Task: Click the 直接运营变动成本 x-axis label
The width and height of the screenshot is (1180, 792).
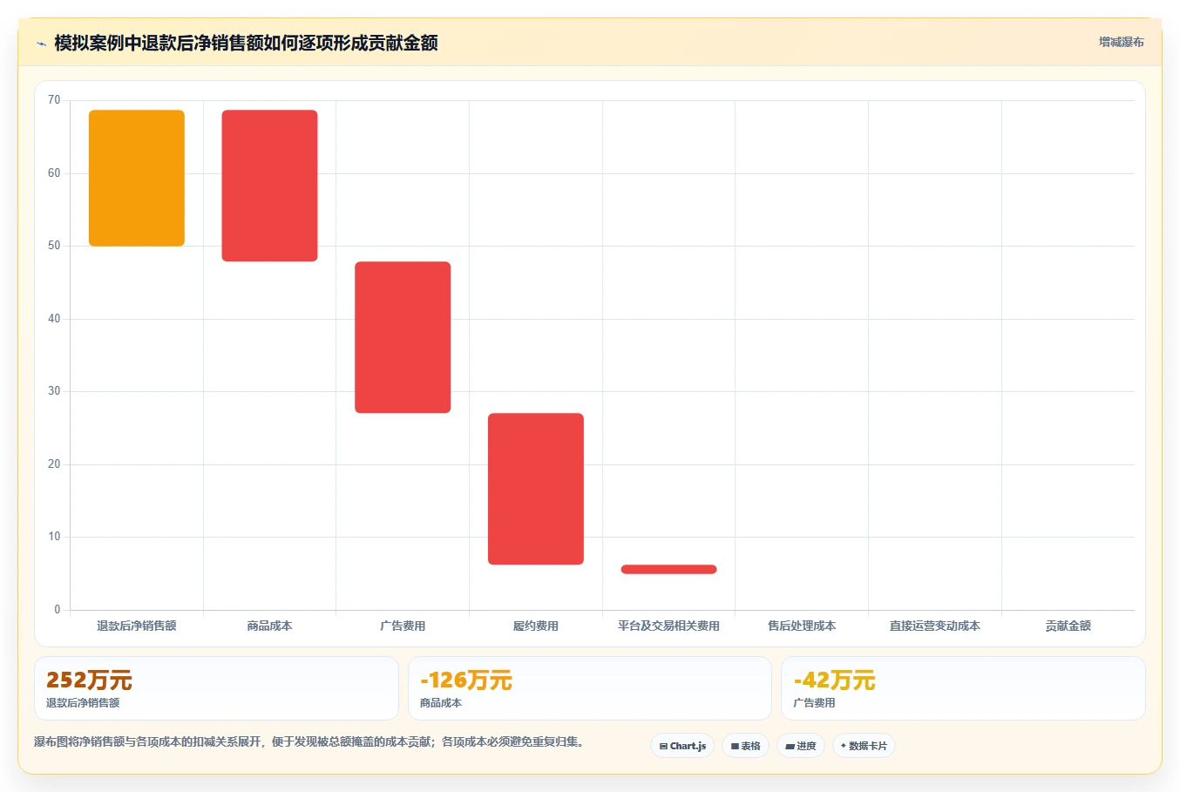Action: [x=935, y=626]
